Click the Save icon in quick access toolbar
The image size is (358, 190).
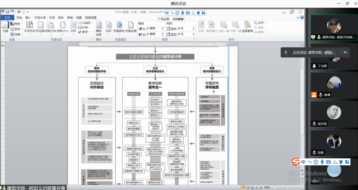coord(8,12)
